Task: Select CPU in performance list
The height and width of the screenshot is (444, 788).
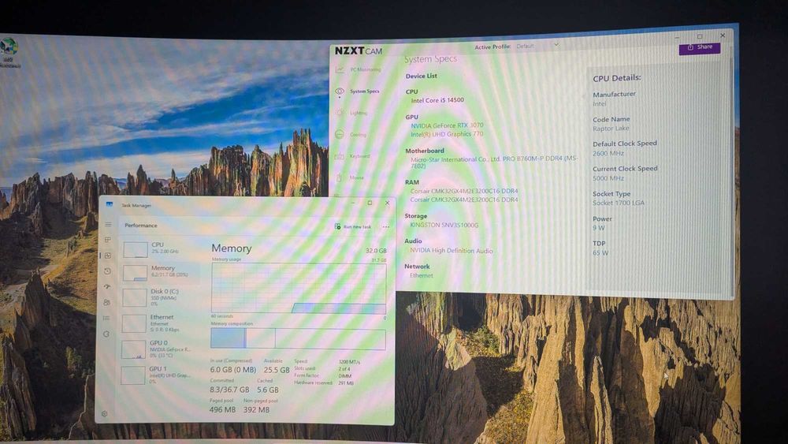Action: pos(161,248)
